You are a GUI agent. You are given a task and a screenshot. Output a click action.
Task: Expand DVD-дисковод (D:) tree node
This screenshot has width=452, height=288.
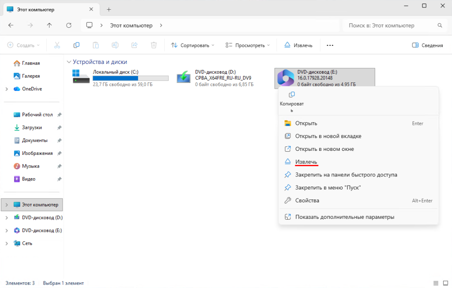(x=7, y=218)
